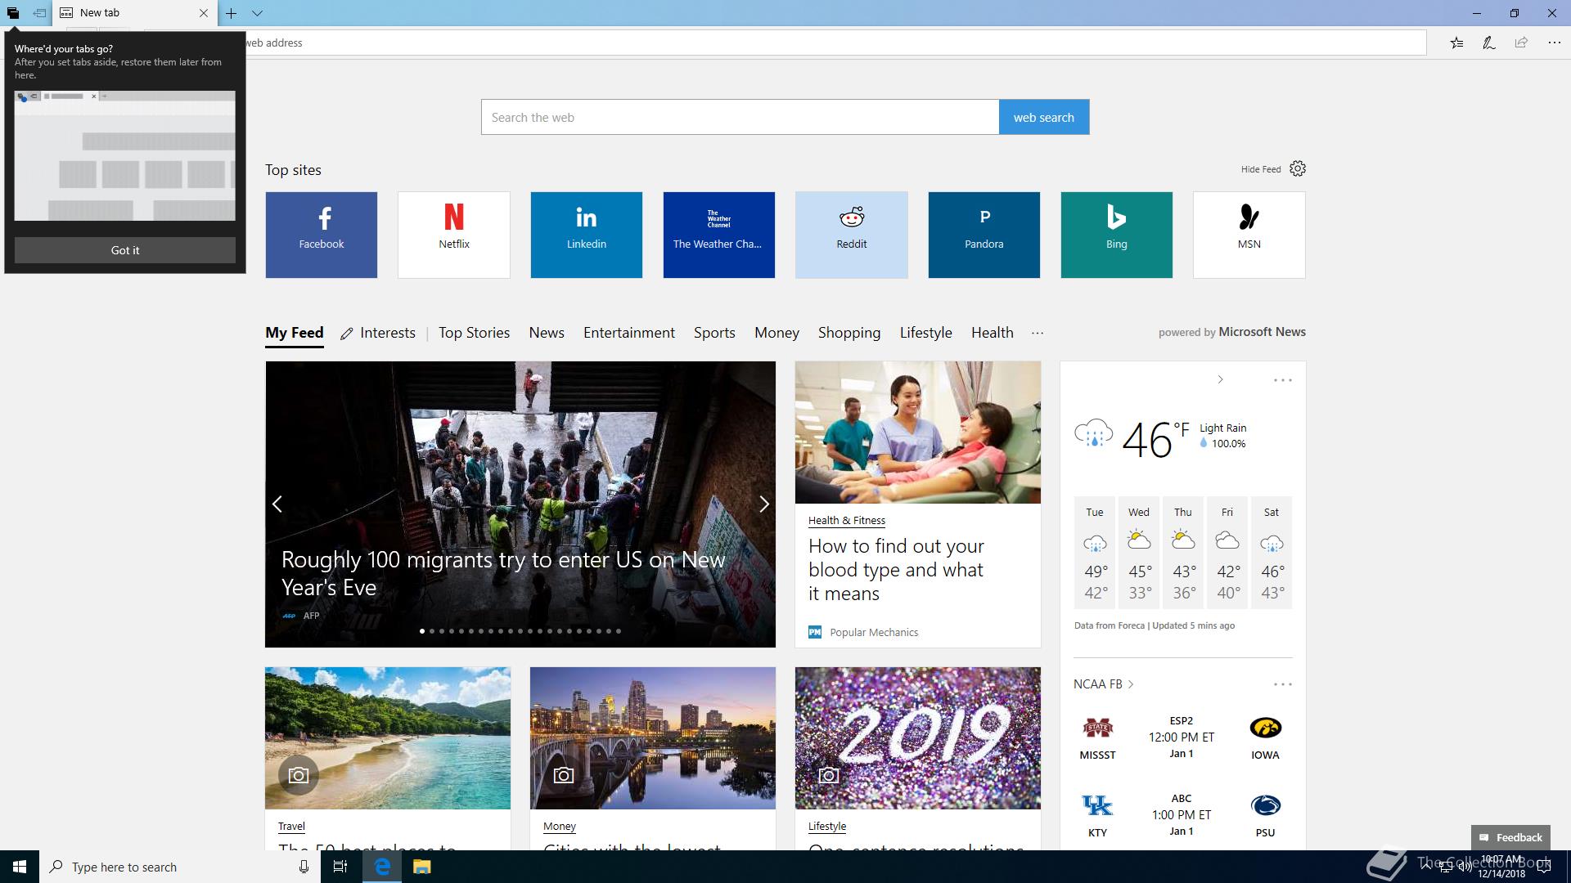
Task: Open the Pandora top site tile
Action: point(984,235)
